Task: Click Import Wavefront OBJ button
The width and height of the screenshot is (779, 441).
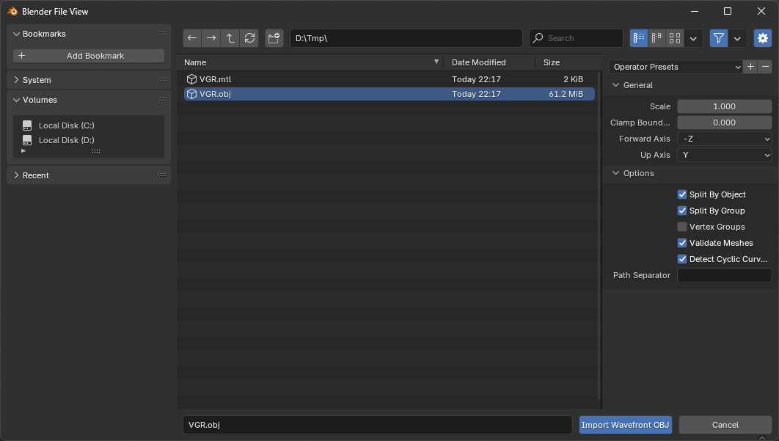Action: pyautogui.click(x=625, y=424)
